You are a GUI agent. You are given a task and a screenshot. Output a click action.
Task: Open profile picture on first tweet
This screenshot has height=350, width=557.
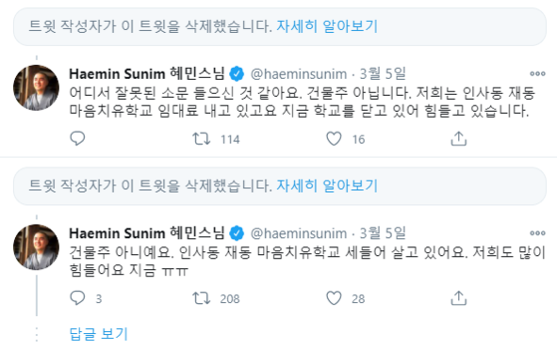coord(36,87)
